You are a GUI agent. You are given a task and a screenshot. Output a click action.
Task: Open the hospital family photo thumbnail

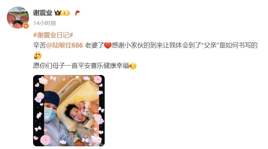tap(69, 111)
